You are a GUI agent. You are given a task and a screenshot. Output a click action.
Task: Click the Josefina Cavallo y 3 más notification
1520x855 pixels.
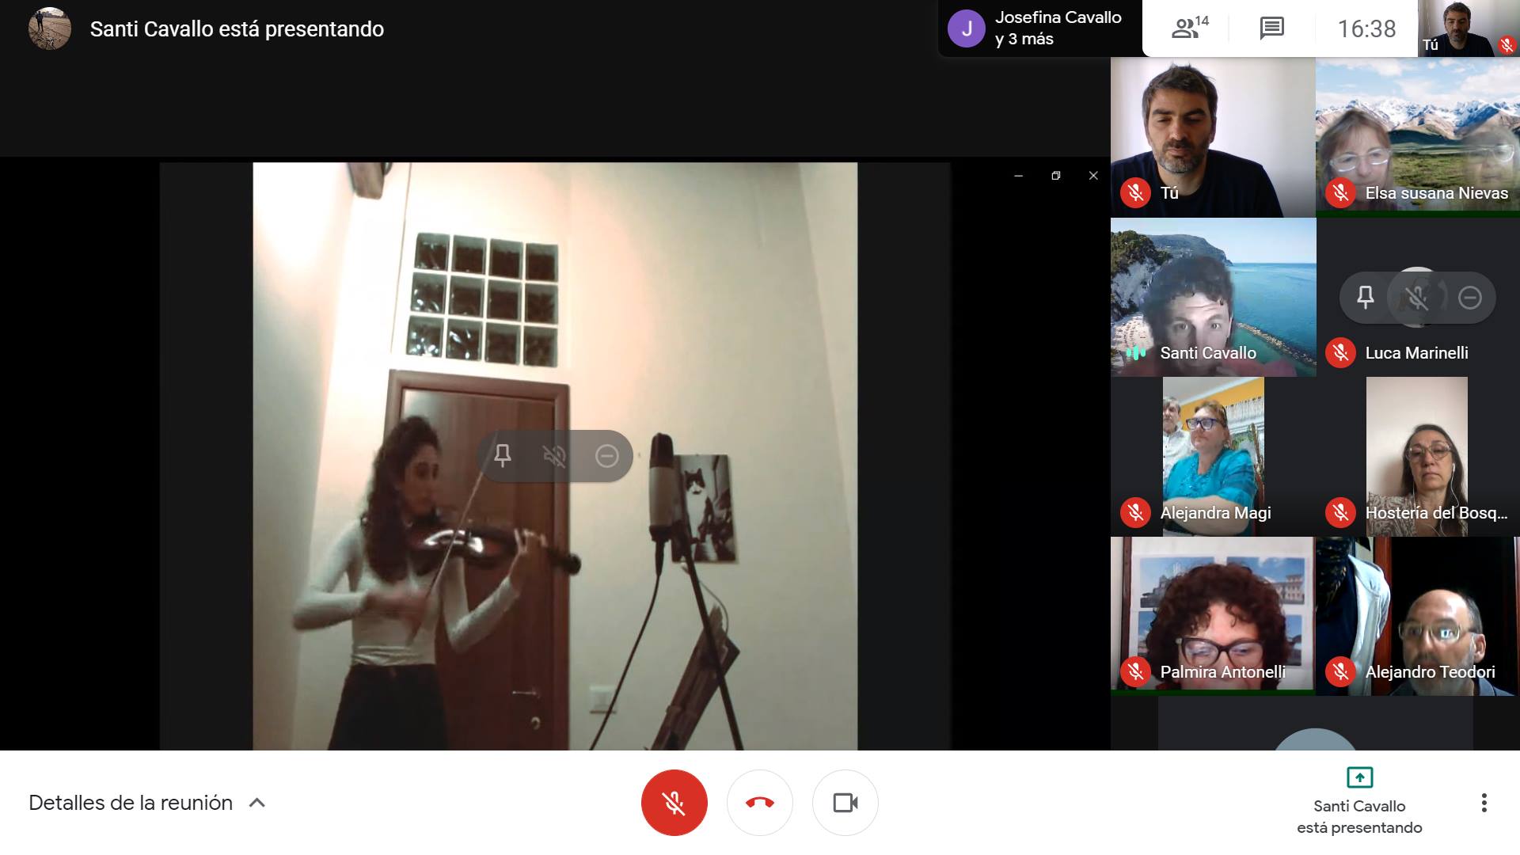(1039, 28)
